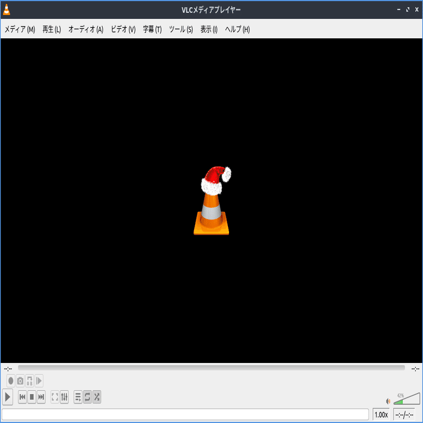The image size is (423, 423).
Task: Open the ビデオ (V) menu
Action: 123,29
